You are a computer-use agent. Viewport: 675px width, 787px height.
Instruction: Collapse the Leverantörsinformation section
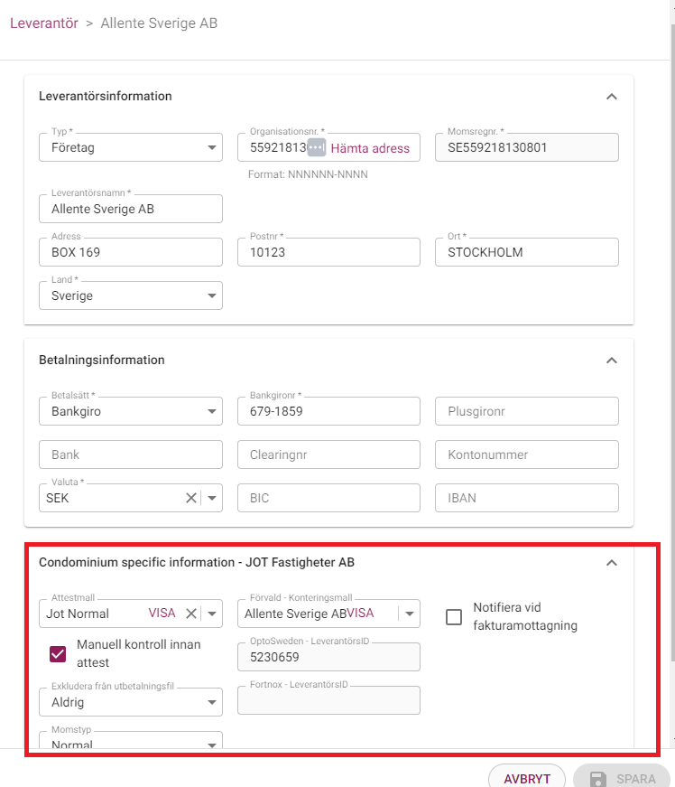(611, 97)
